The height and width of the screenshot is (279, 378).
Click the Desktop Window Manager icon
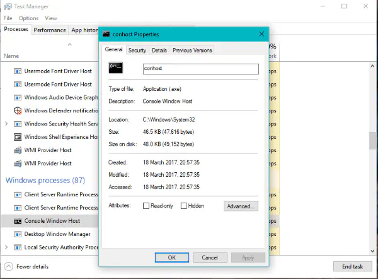(x=18, y=234)
